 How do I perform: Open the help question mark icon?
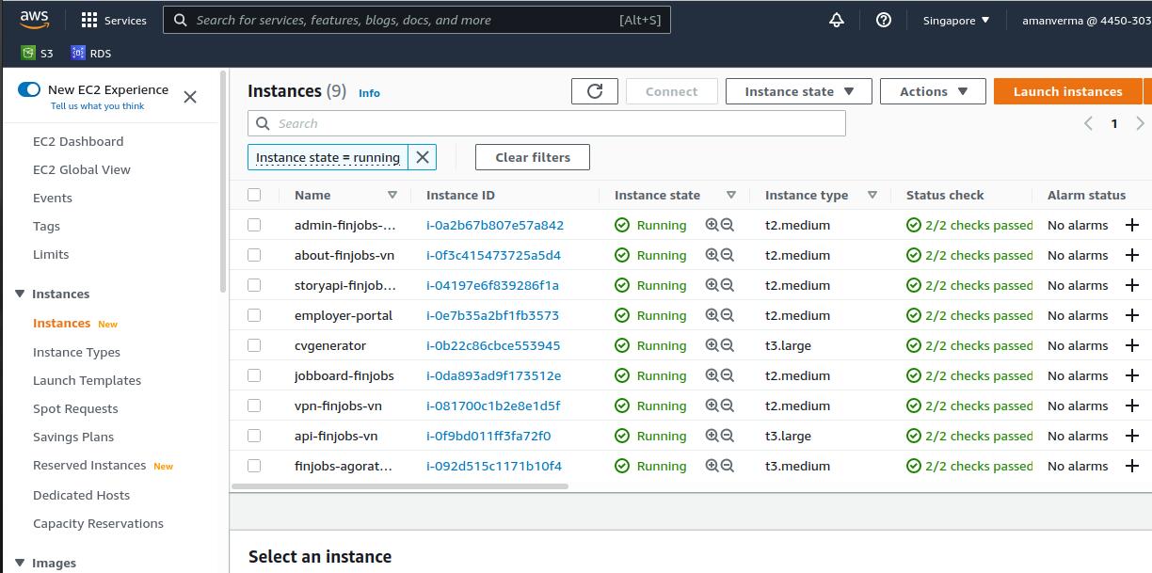click(883, 20)
